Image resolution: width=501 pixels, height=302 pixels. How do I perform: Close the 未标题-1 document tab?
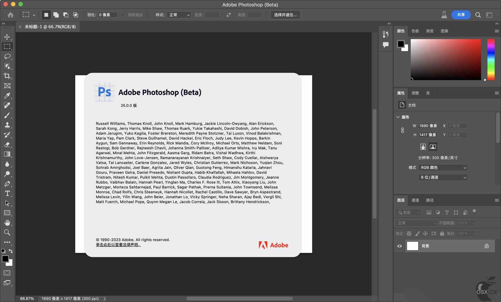pos(20,27)
